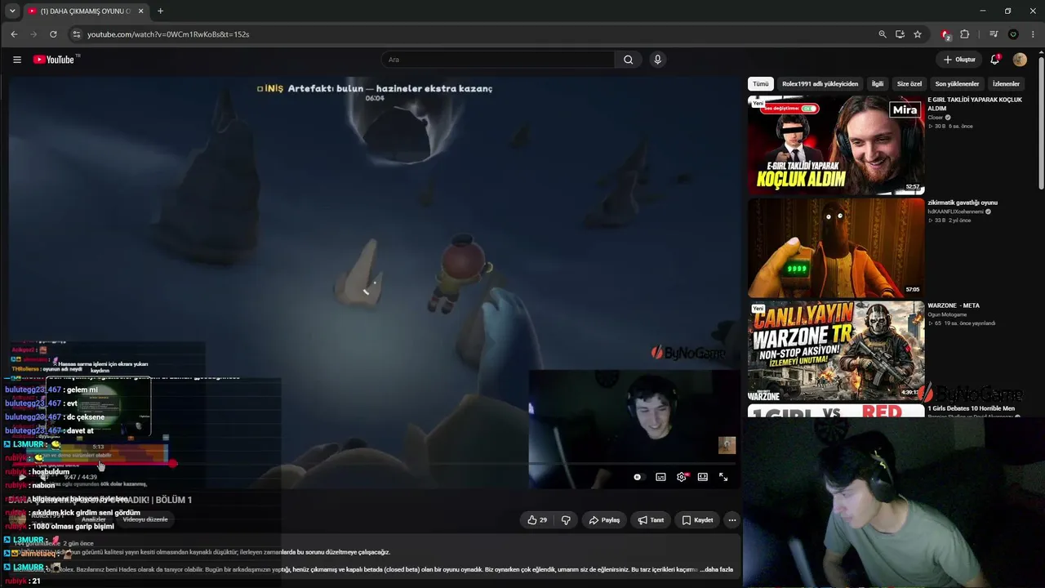
Task: Install the app from the address bar
Action: [x=900, y=34]
